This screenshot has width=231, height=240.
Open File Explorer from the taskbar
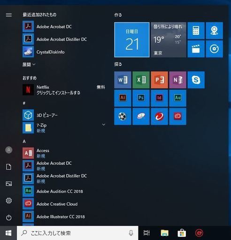pyautogui.click(x=164, y=233)
